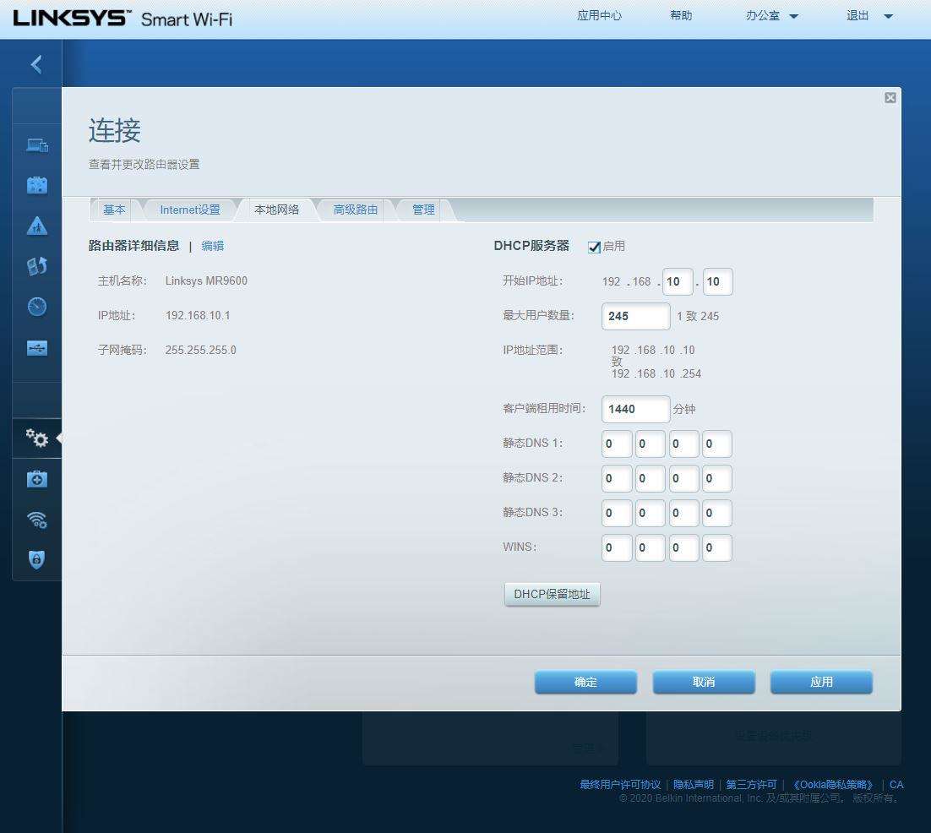Click first octet of 静态DNS 2

point(617,478)
